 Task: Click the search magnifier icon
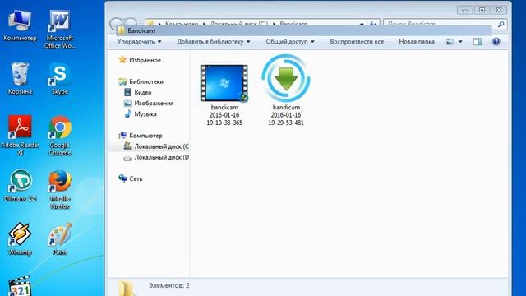(501, 24)
